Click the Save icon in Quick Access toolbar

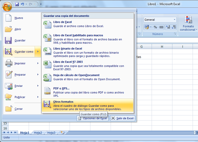tap(17, 4)
